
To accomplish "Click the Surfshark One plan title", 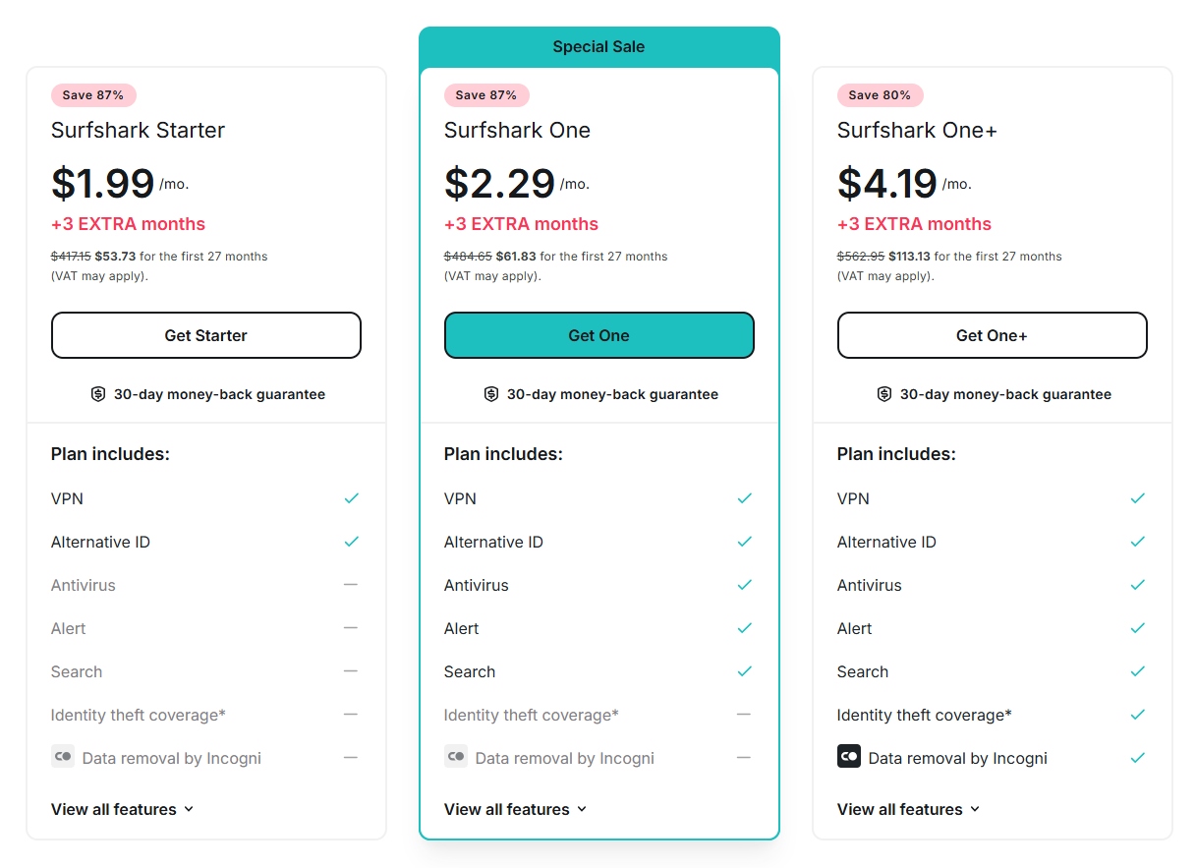I will pos(517,130).
